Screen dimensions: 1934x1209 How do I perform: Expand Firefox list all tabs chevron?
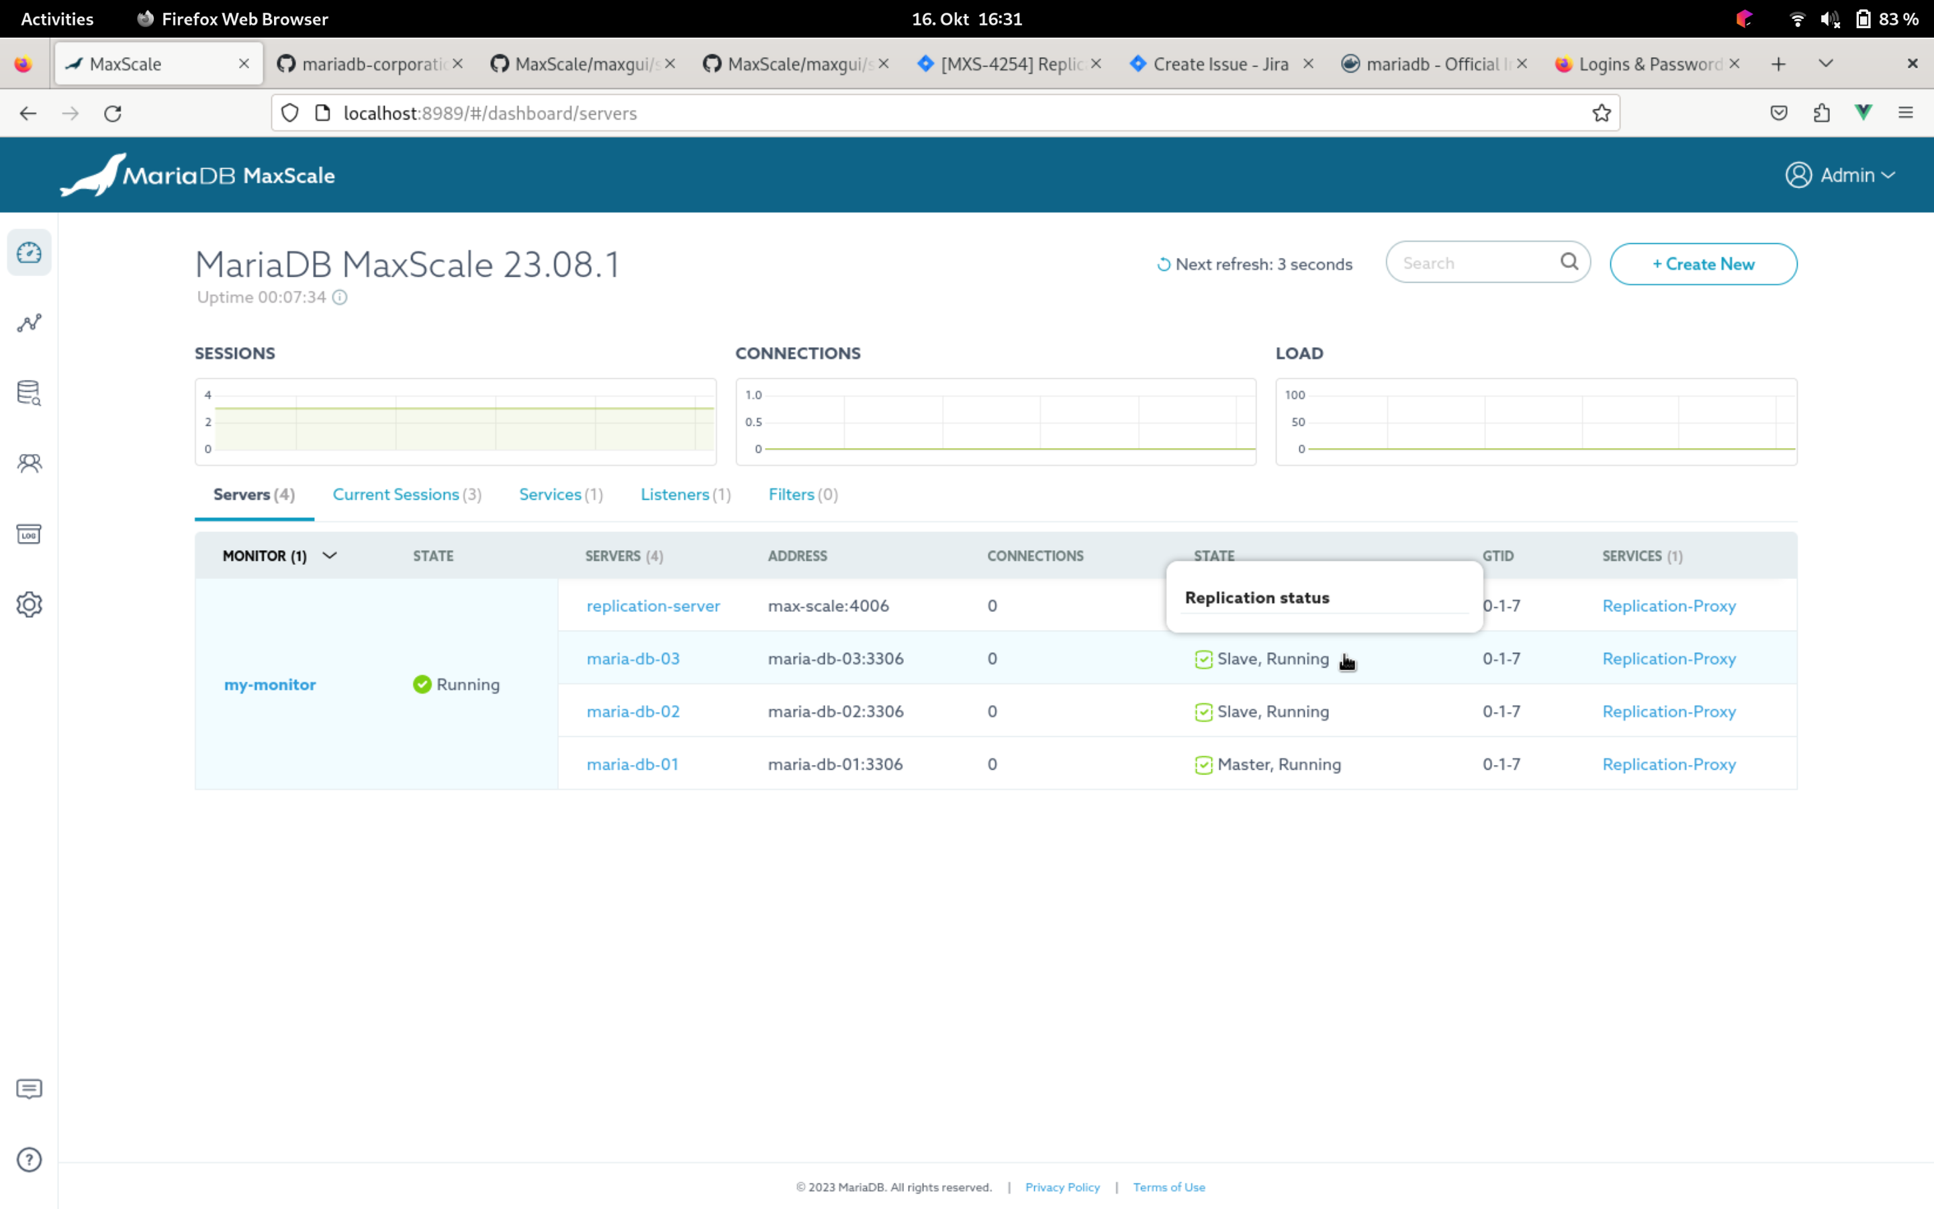tap(1825, 64)
